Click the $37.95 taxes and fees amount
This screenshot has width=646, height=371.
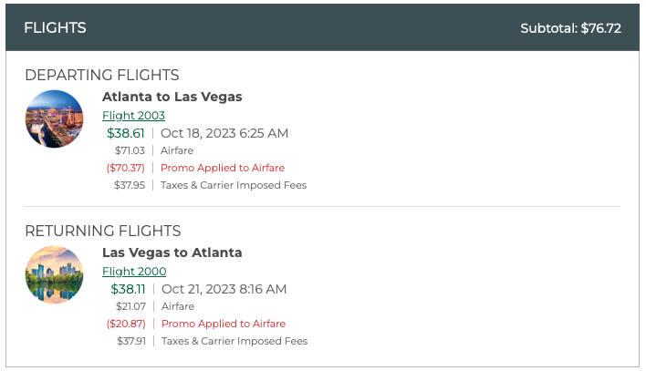[x=130, y=185]
